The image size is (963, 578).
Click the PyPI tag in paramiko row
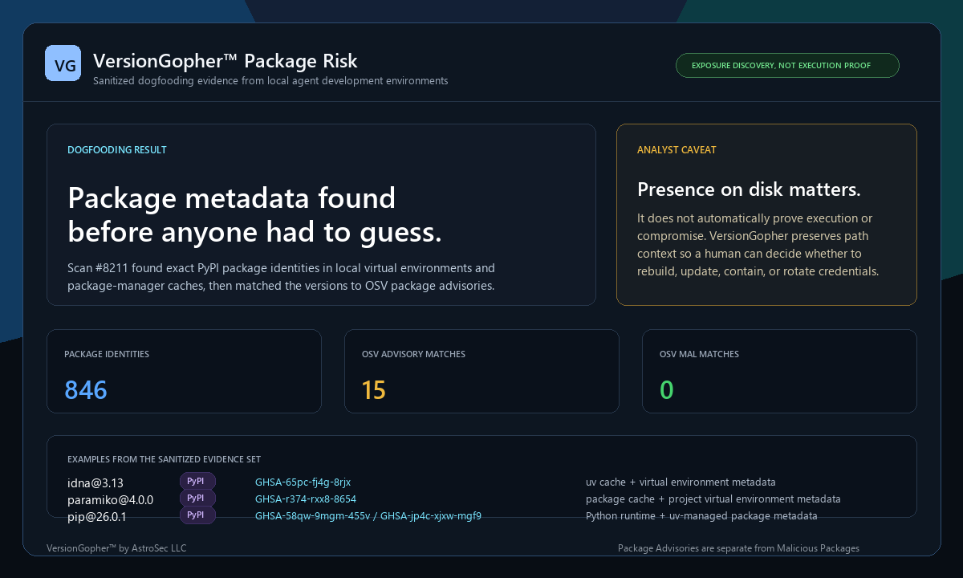[197, 499]
